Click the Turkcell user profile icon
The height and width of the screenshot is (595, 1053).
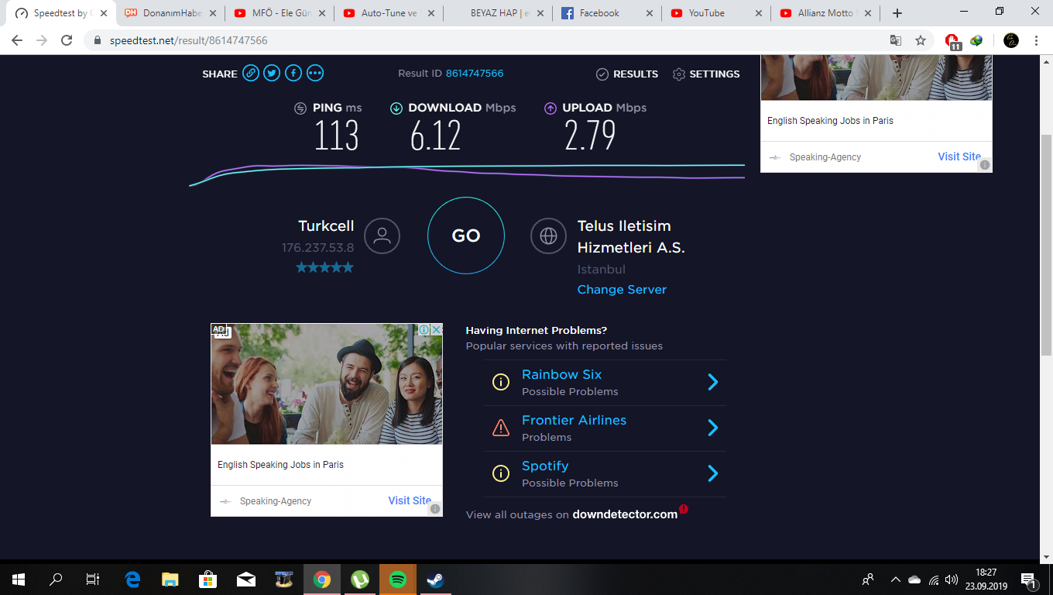pyautogui.click(x=382, y=236)
